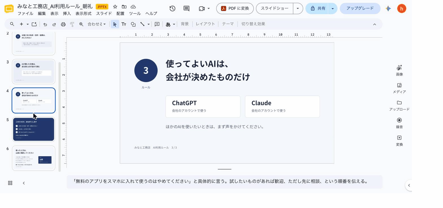Viewport: 443px width, 208px height.
Task: Switch to grid view
Action: [10, 183]
